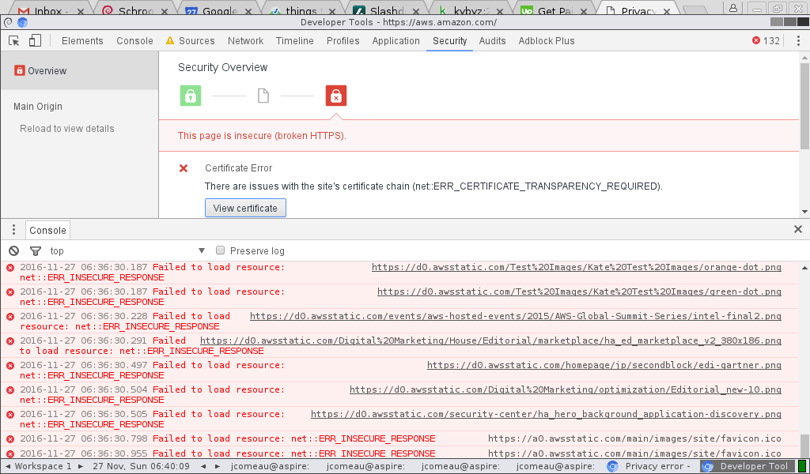Click the Upwork Get Paid tab icon

tap(526, 11)
